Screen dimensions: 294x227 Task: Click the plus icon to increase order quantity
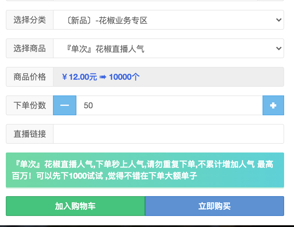(x=273, y=105)
